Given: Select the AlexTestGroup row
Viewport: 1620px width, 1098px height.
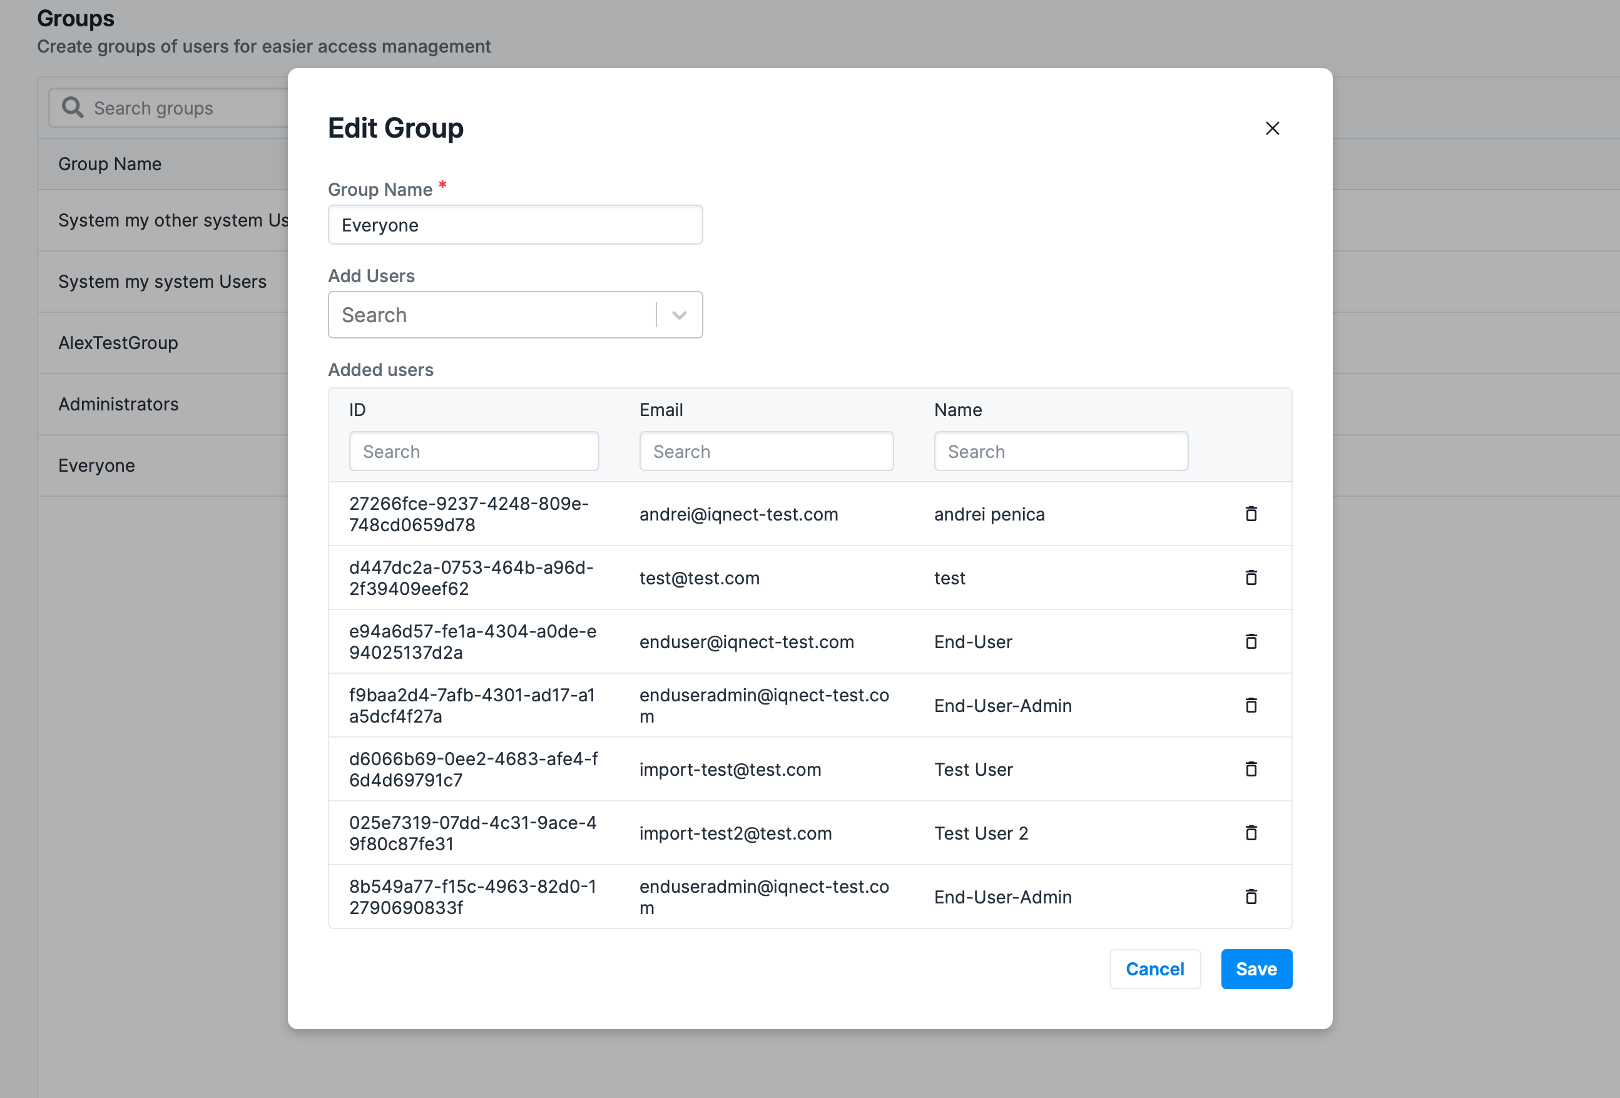Looking at the screenshot, I should point(118,343).
